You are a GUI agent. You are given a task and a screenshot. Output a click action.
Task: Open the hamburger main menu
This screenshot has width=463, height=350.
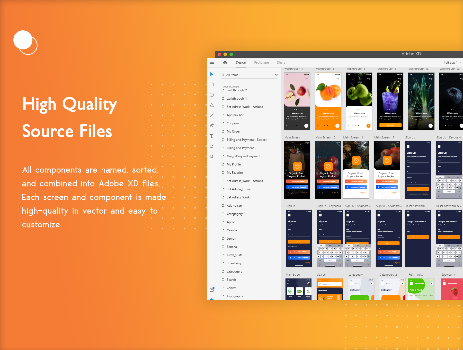coord(212,62)
